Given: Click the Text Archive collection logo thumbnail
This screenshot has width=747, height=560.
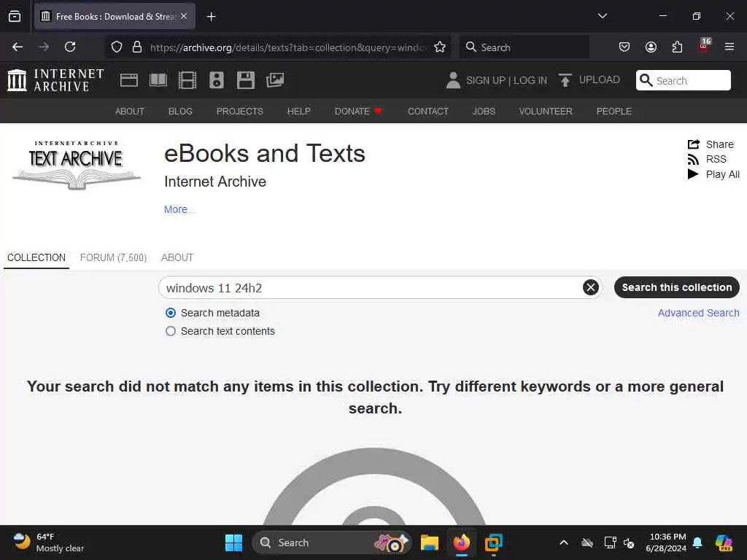Looking at the screenshot, I should [76, 165].
